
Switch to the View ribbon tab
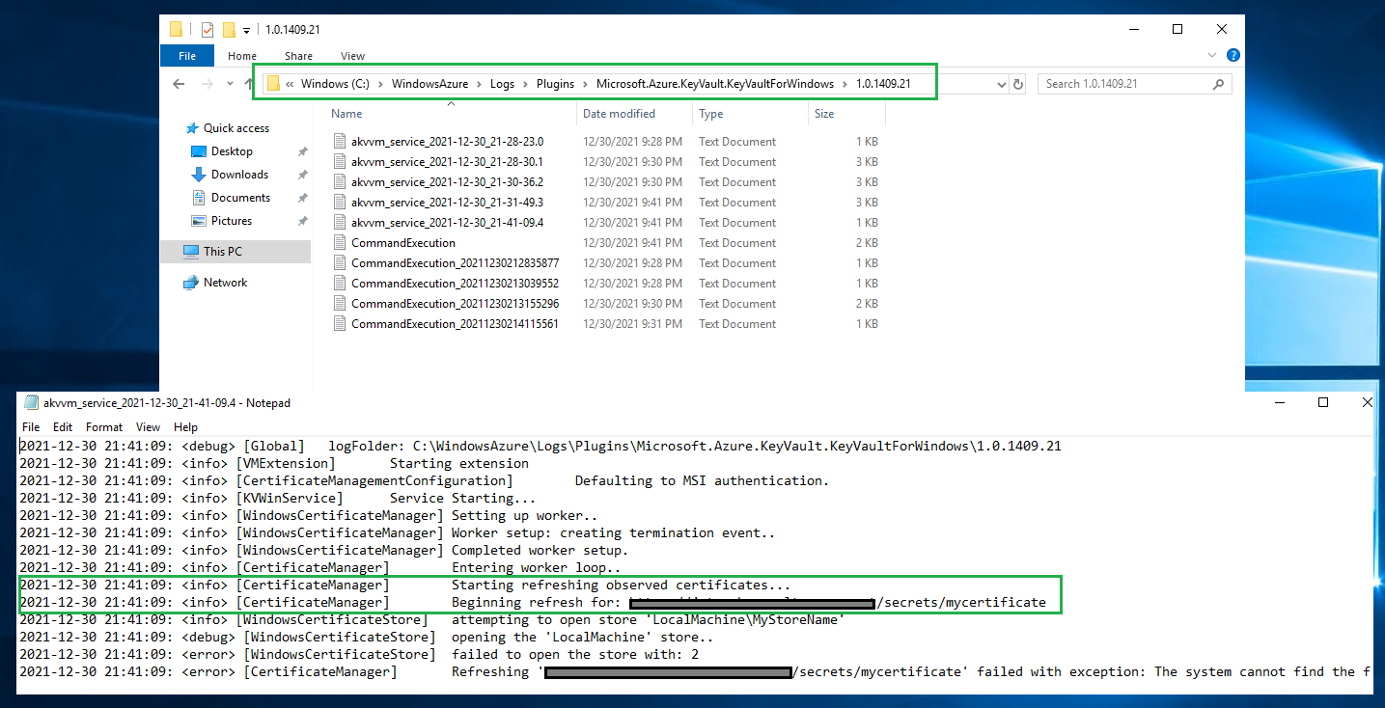(x=351, y=56)
